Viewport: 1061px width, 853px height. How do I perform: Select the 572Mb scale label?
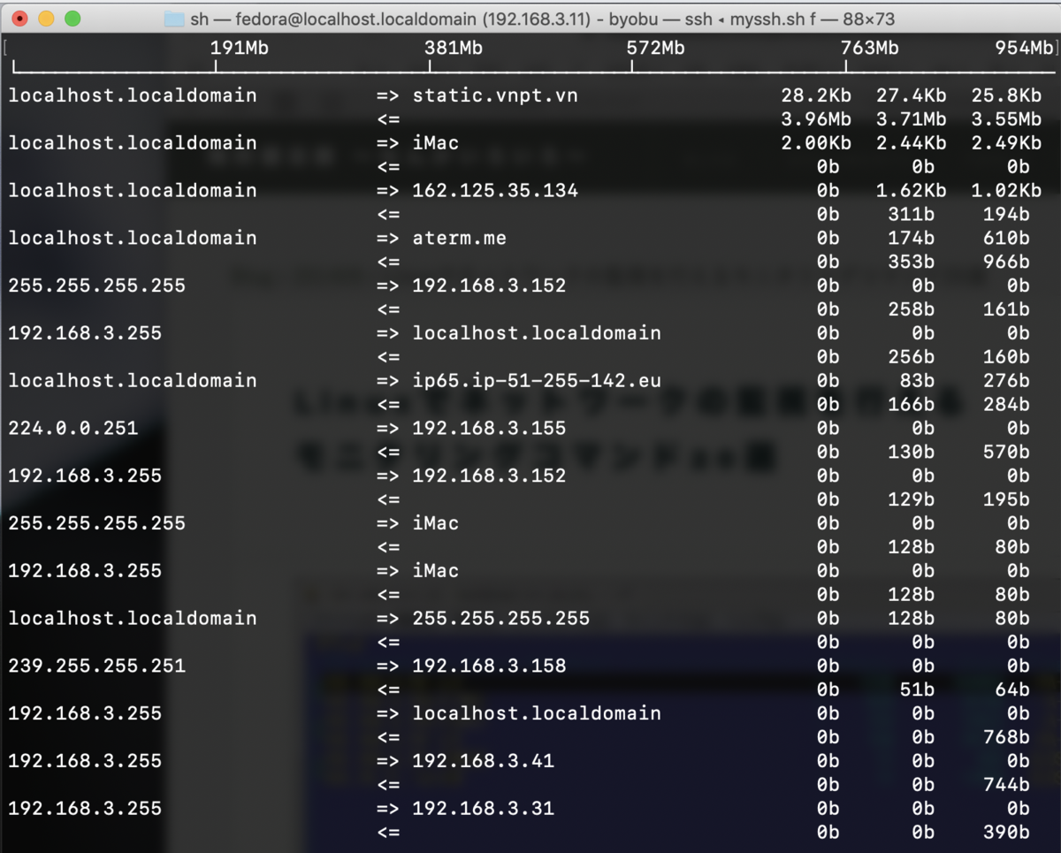click(x=656, y=48)
